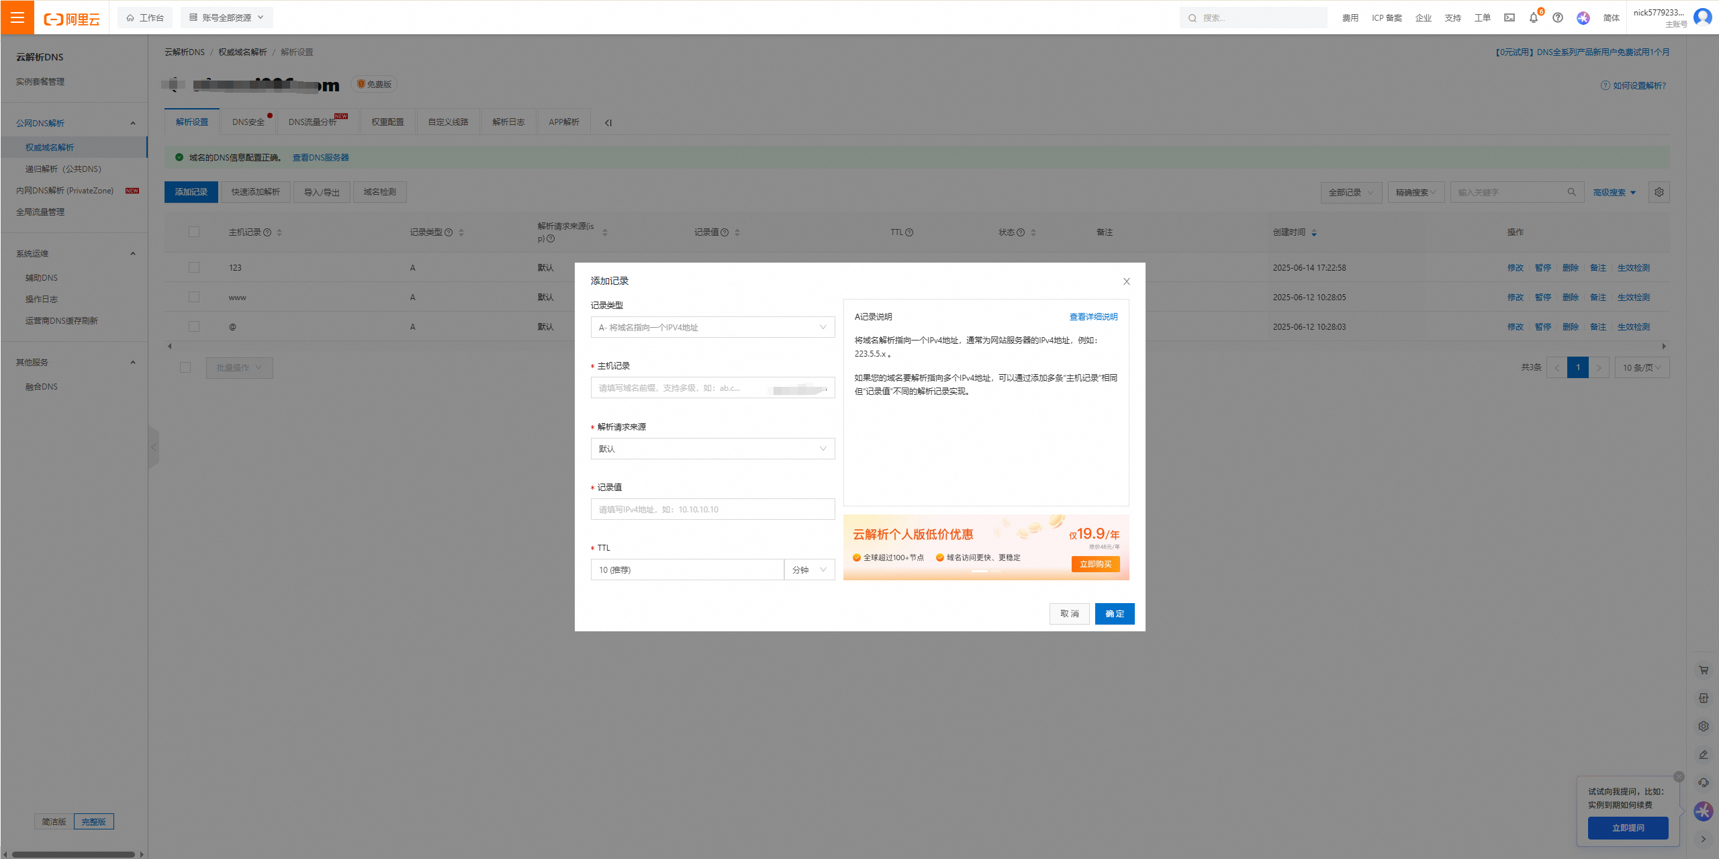Click the CloudShell terminal icon
Screen dimensions: 1719x859
tap(1509, 18)
